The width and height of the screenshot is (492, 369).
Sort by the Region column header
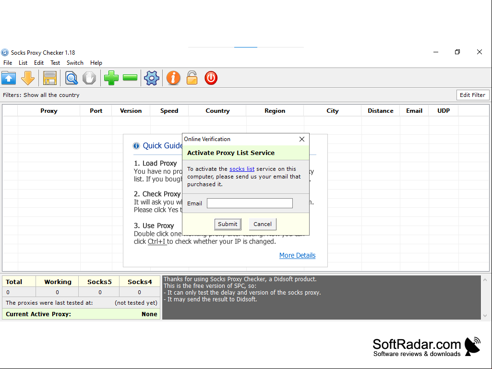(275, 111)
